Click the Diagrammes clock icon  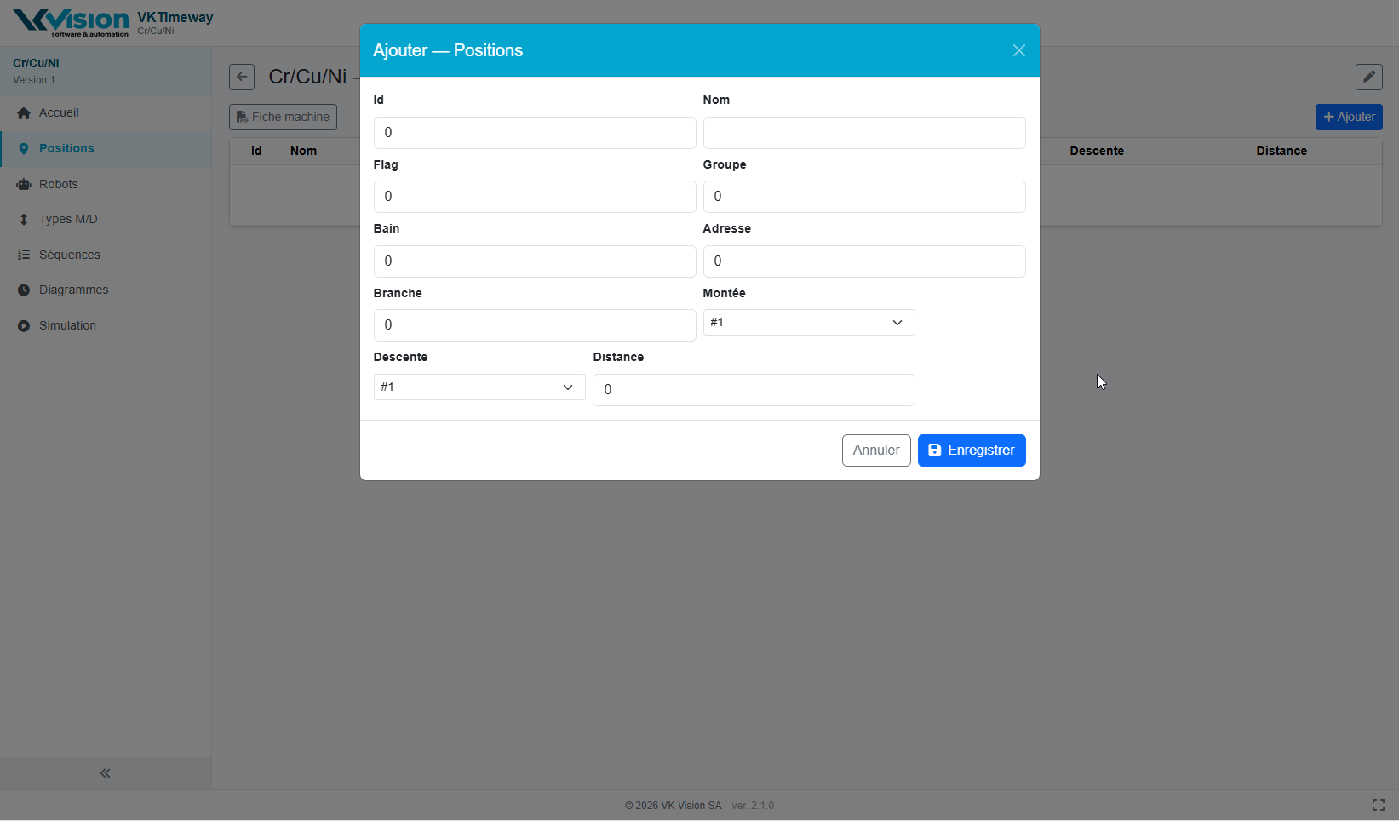[24, 290]
